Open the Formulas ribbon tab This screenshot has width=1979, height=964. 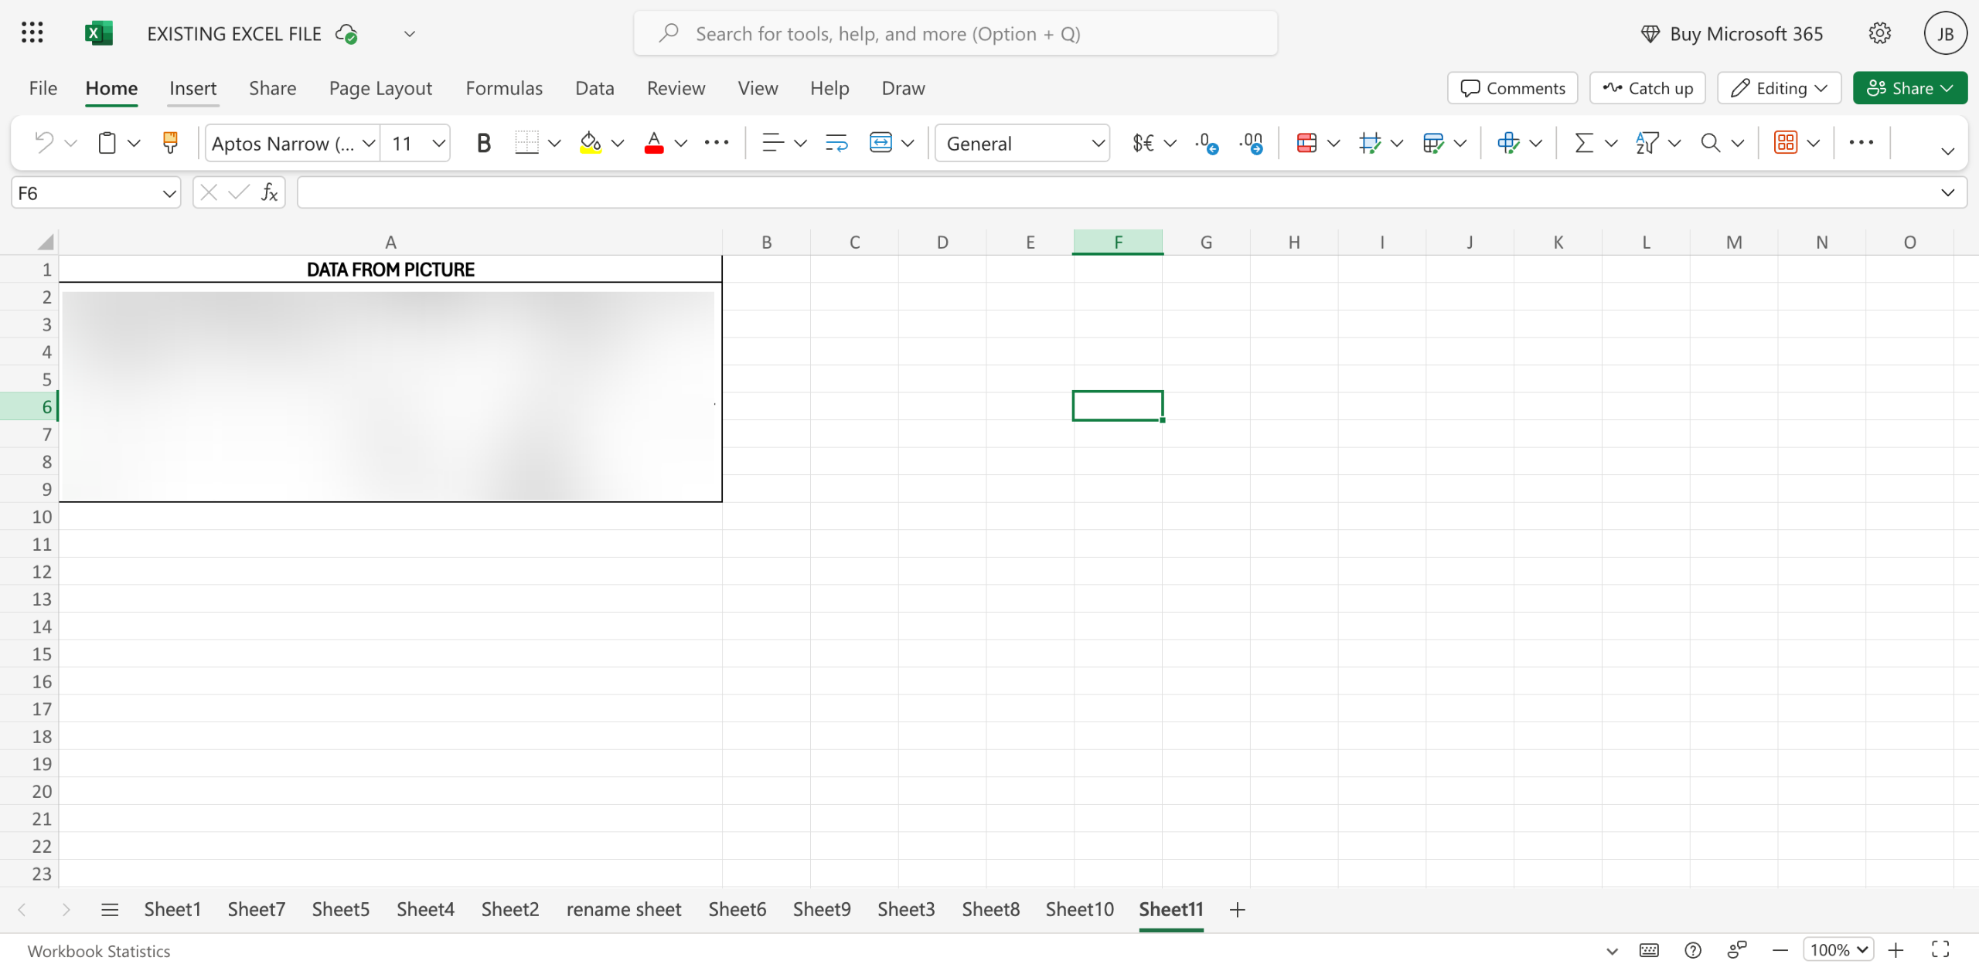[504, 88]
